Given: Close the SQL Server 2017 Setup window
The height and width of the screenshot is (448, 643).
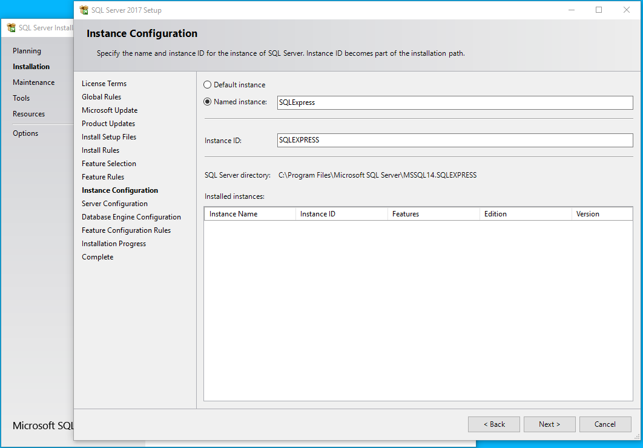Looking at the screenshot, I should (x=627, y=10).
